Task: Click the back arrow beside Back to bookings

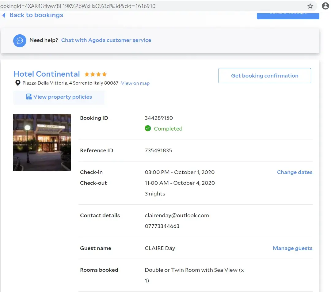Action: coord(4,15)
